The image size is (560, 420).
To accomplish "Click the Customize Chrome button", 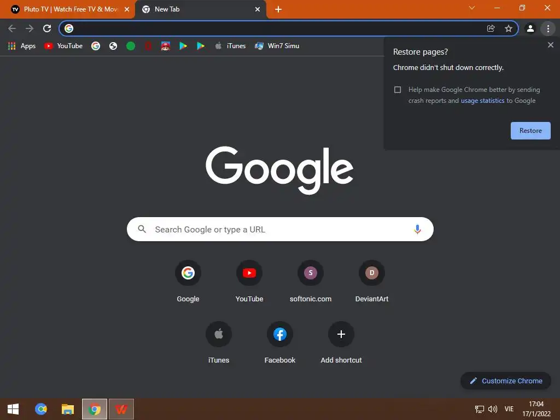I will [x=506, y=381].
